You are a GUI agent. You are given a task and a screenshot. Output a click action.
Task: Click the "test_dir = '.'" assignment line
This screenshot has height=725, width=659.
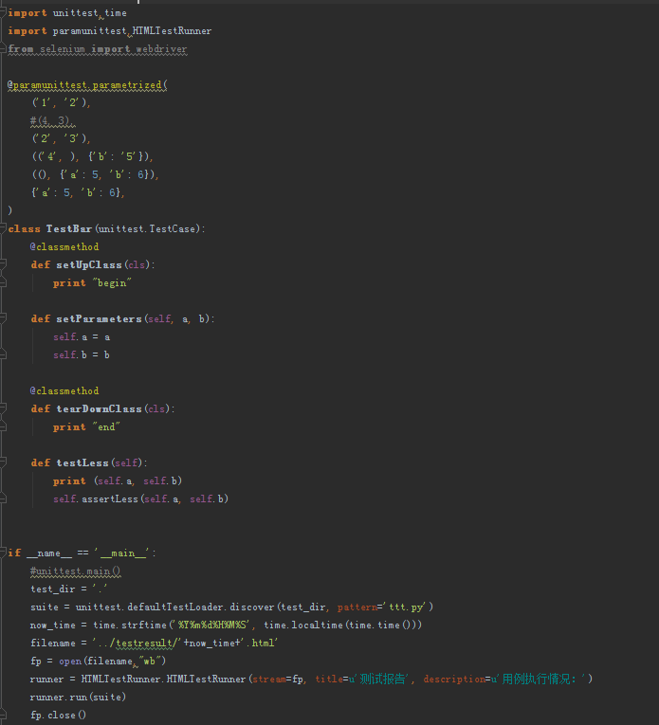pyautogui.click(x=69, y=589)
